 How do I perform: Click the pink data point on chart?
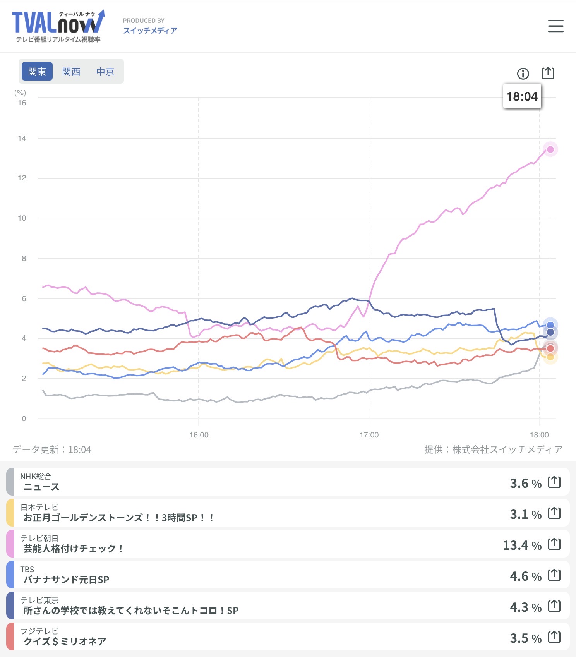(550, 149)
